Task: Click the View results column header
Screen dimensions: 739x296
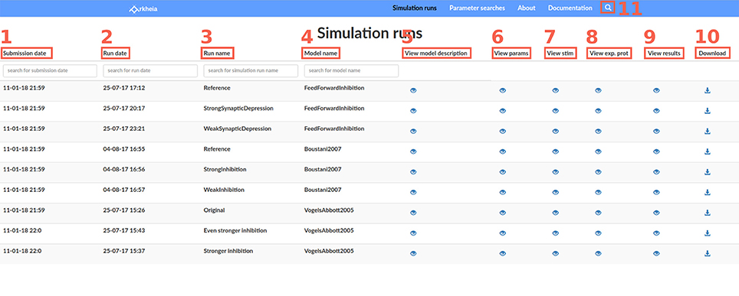Action: click(x=664, y=54)
